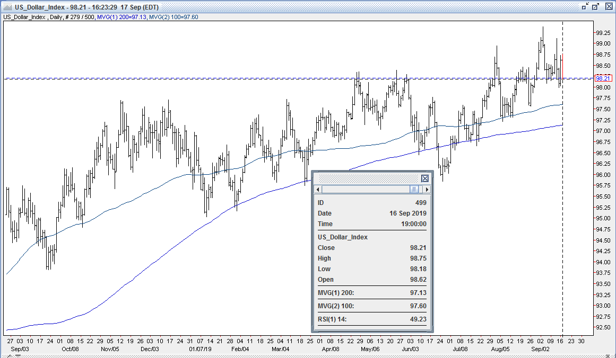This screenshot has height=358, width=616.
Task: Click the Nov/05 date axis label
Action: point(110,349)
